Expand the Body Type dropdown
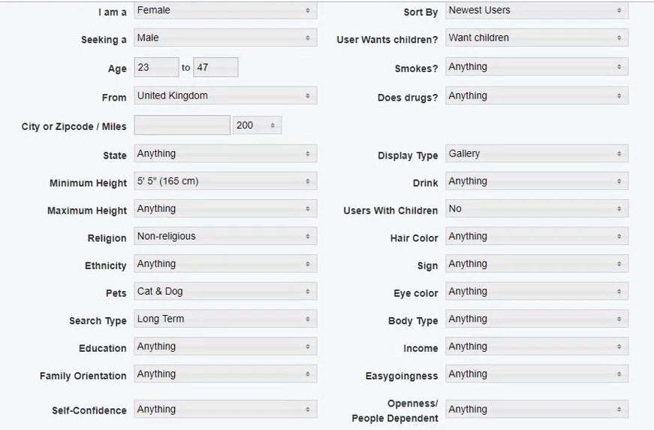The width and height of the screenshot is (654, 430). pyautogui.click(x=536, y=319)
